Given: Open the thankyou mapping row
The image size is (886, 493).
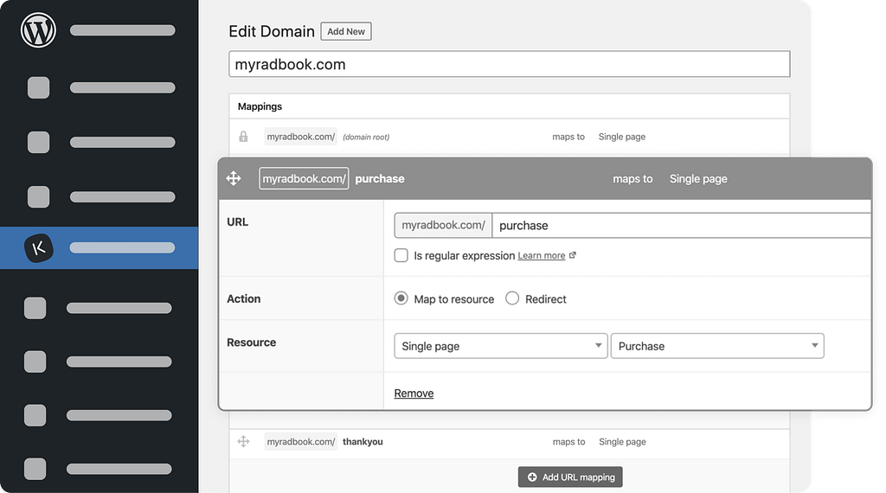Looking at the screenshot, I should pyautogui.click(x=509, y=442).
